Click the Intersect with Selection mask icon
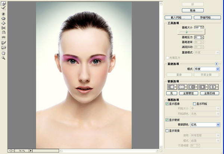 [203, 87]
